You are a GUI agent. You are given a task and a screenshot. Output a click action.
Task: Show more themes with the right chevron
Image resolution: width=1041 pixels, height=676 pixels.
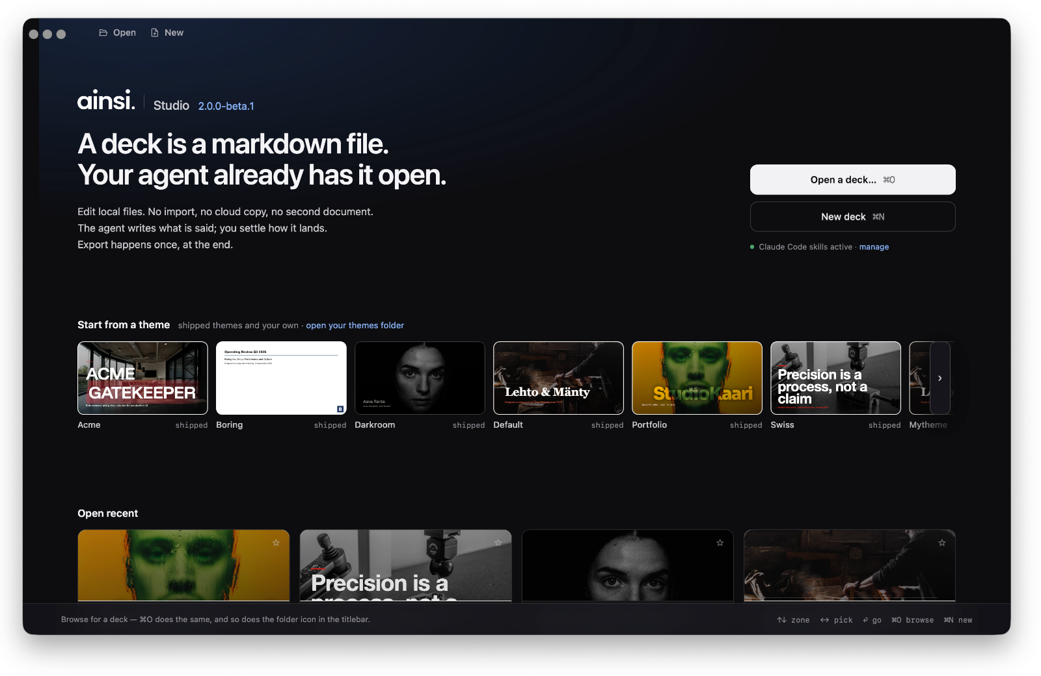pyautogui.click(x=940, y=378)
